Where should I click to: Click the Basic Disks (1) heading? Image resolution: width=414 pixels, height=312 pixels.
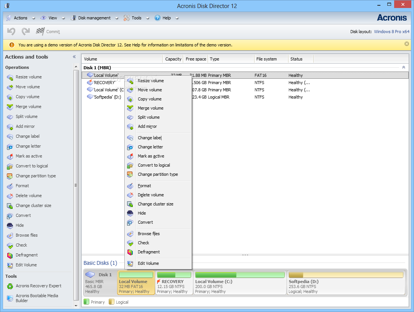(x=100, y=263)
